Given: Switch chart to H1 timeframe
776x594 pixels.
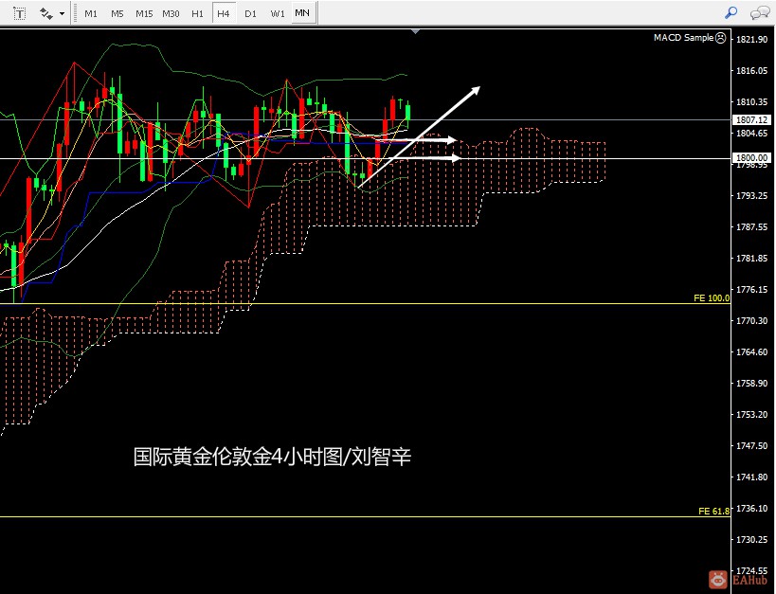Looking at the screenshot, I should click(197, 13).
